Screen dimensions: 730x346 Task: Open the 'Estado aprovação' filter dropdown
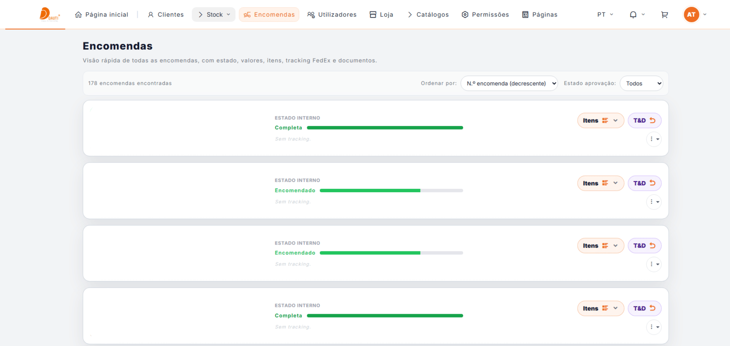[641, 84]
